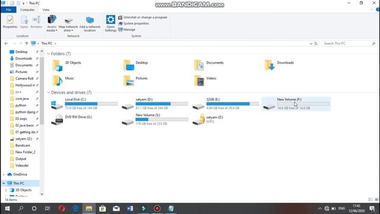This screenshot has height=214, width=380.
Task: Open System properties from ribbon
Action: (x=134, y=24)
